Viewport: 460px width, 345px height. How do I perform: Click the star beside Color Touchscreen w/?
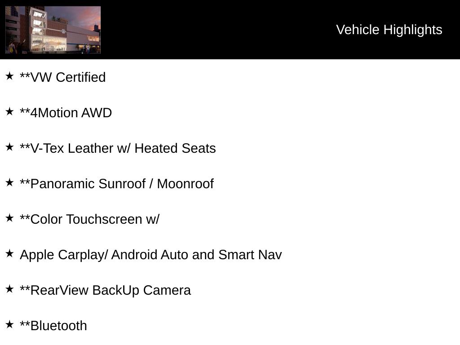9,218
